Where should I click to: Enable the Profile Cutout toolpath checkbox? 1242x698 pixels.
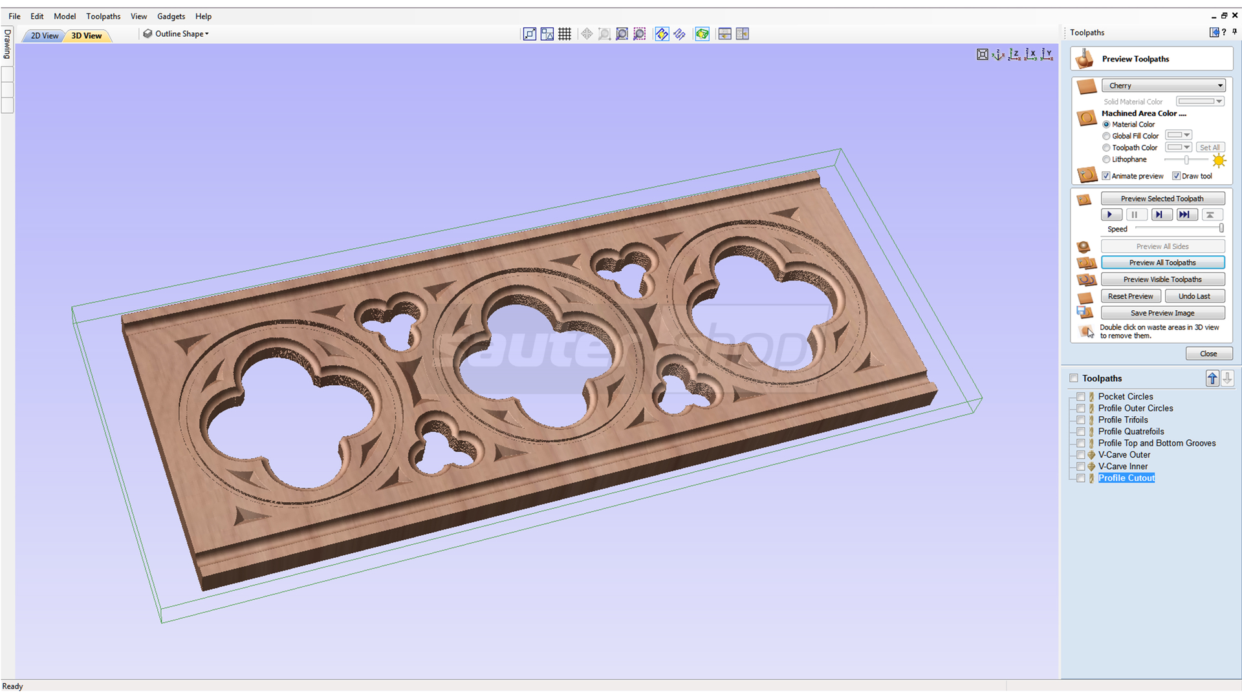1080,478
